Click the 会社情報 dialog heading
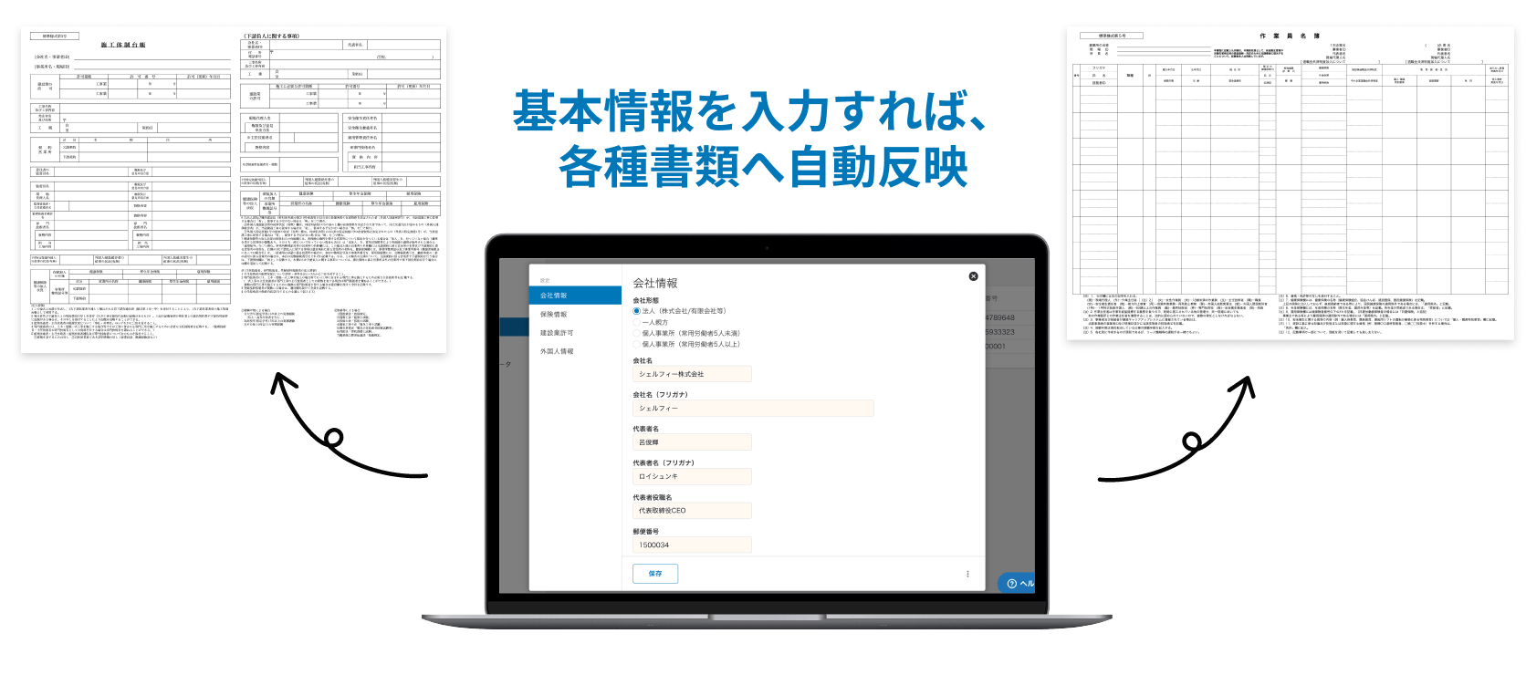Screen dimensions: 1526x675 click(655, 283)
